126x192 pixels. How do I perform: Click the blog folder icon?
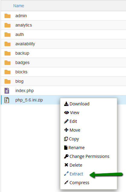8,81
